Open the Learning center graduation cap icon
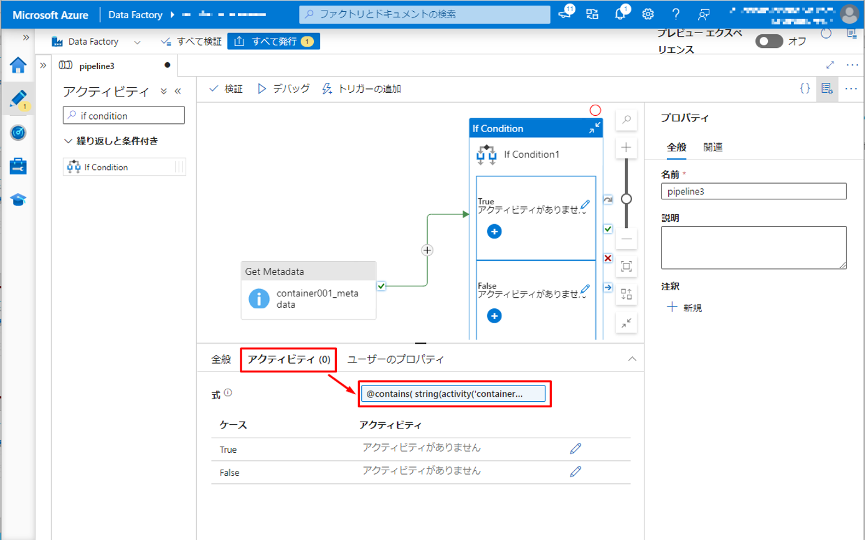 pyautogui.click(x=18, y=199)
